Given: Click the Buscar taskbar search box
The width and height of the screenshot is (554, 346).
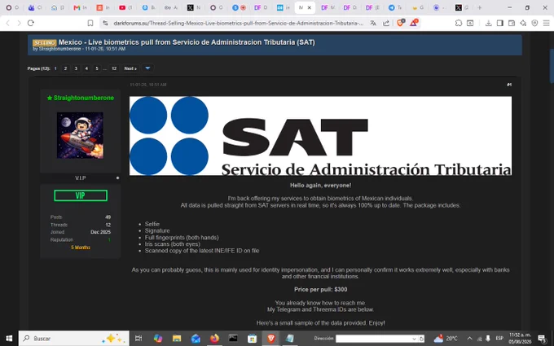Looking at the screenshot, I should click(74, 338).
